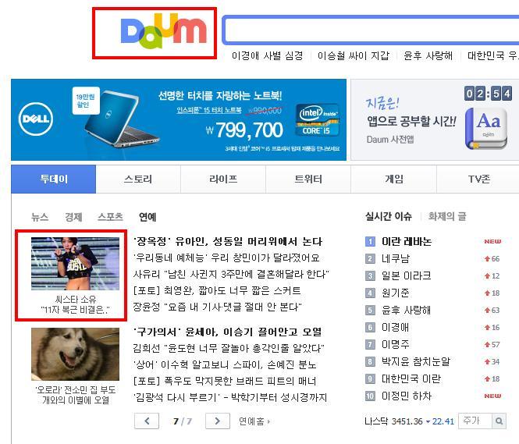
Task: Go to previous entertainment news page
Action: click(147, 421)
